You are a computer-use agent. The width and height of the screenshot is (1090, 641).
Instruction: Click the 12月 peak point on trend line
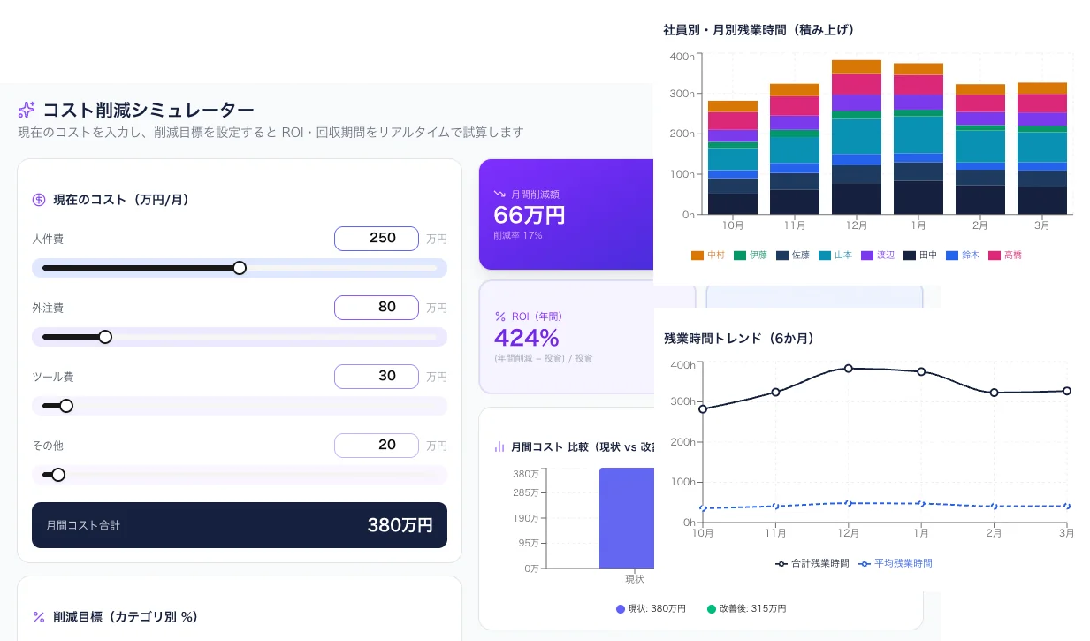tap(849, 368)
